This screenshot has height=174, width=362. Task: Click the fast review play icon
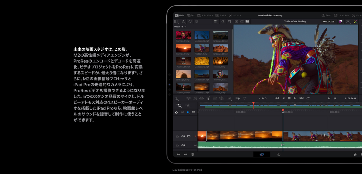coord(238,98)
